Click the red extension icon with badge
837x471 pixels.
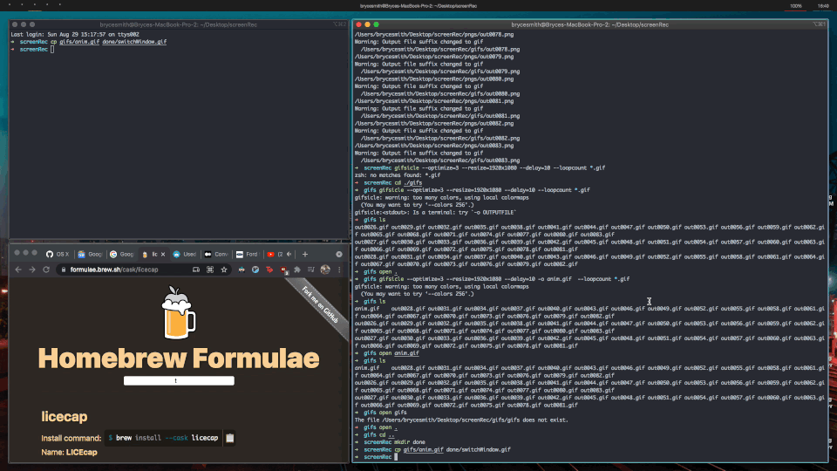pyautogui.click(x=283, y=270)
